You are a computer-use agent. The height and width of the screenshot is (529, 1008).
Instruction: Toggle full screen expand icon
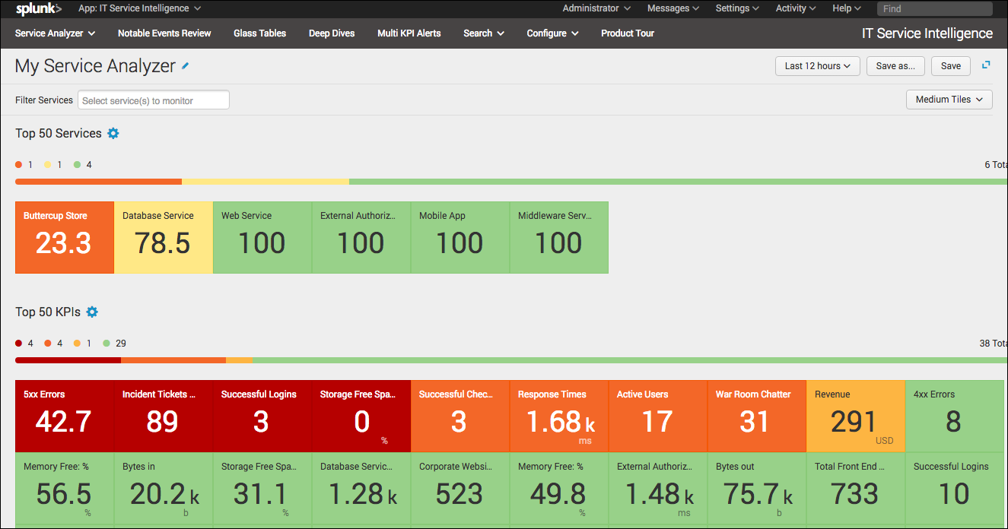coord(986,65)
